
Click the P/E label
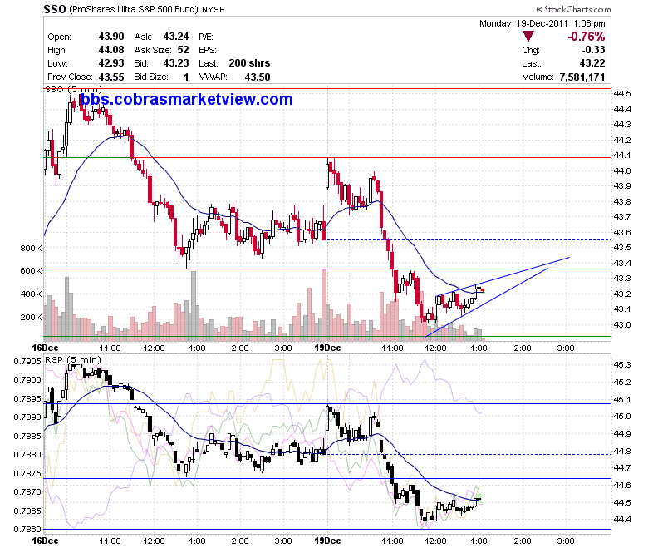pyautogui.click(x=206, y=37)
